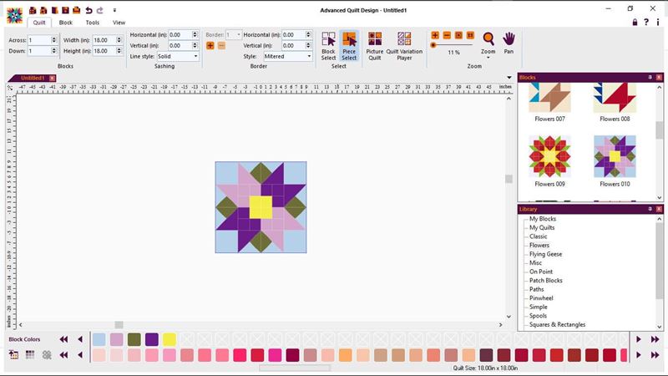Activate the Block Select tool

point(328,46)
